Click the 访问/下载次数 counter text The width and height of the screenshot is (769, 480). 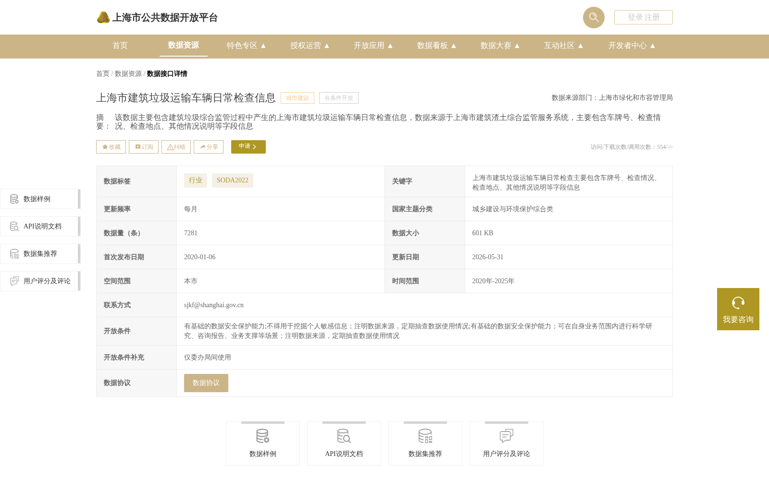632,147
